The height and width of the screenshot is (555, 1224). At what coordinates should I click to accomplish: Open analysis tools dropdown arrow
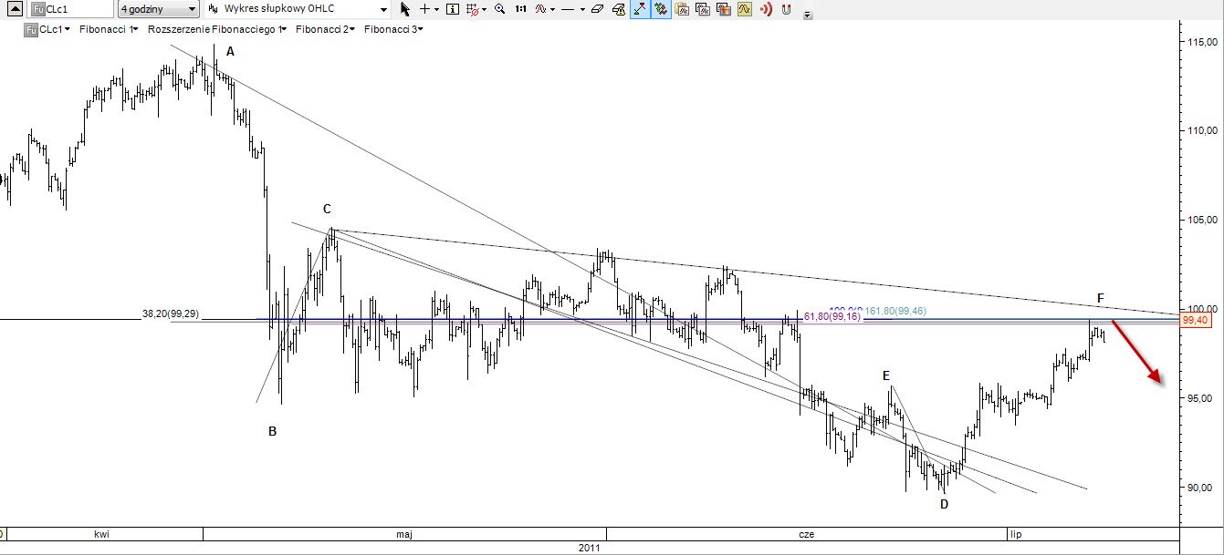coord(552,9)
